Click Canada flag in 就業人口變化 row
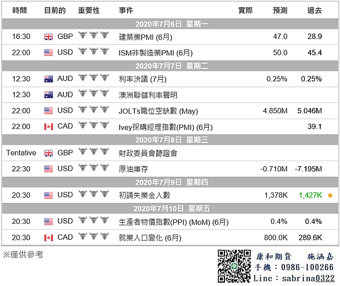Image resolution: width=340 pixels, height=286 pixels. point(48,237)
